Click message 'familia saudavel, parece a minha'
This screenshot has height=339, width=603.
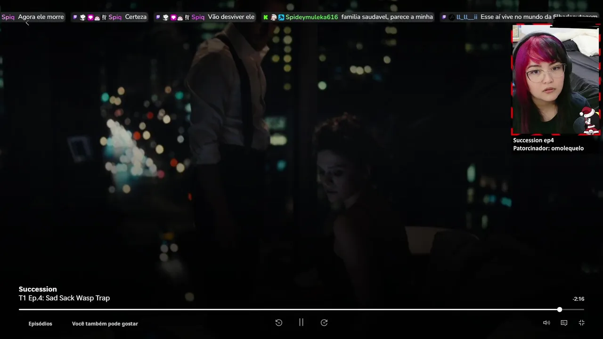(x=387, y=17)
